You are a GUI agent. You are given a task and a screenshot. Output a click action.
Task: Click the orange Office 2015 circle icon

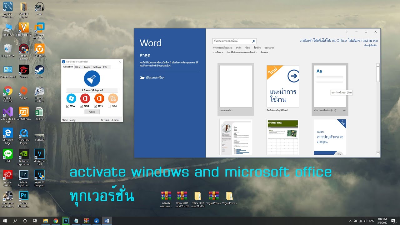(x=99, y=99)
